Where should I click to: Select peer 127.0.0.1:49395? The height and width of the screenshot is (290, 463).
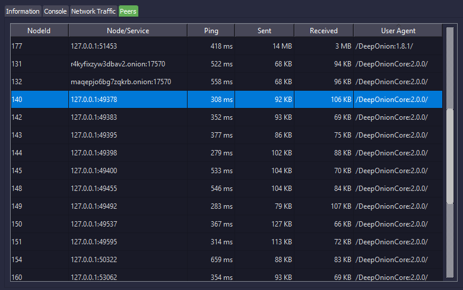point(227,135)
